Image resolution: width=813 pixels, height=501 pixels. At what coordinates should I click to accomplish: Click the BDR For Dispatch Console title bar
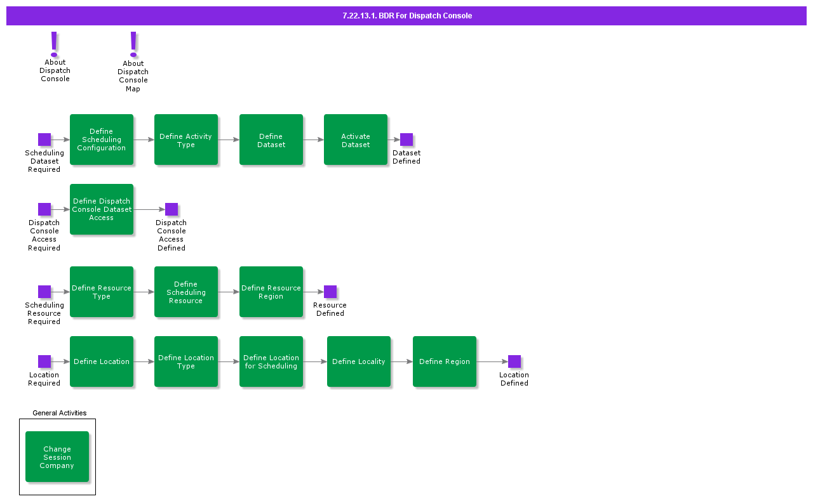point(406,16)
